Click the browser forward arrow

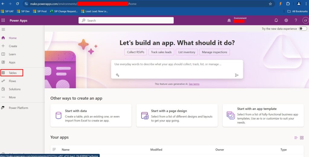(x=10, y=4)
